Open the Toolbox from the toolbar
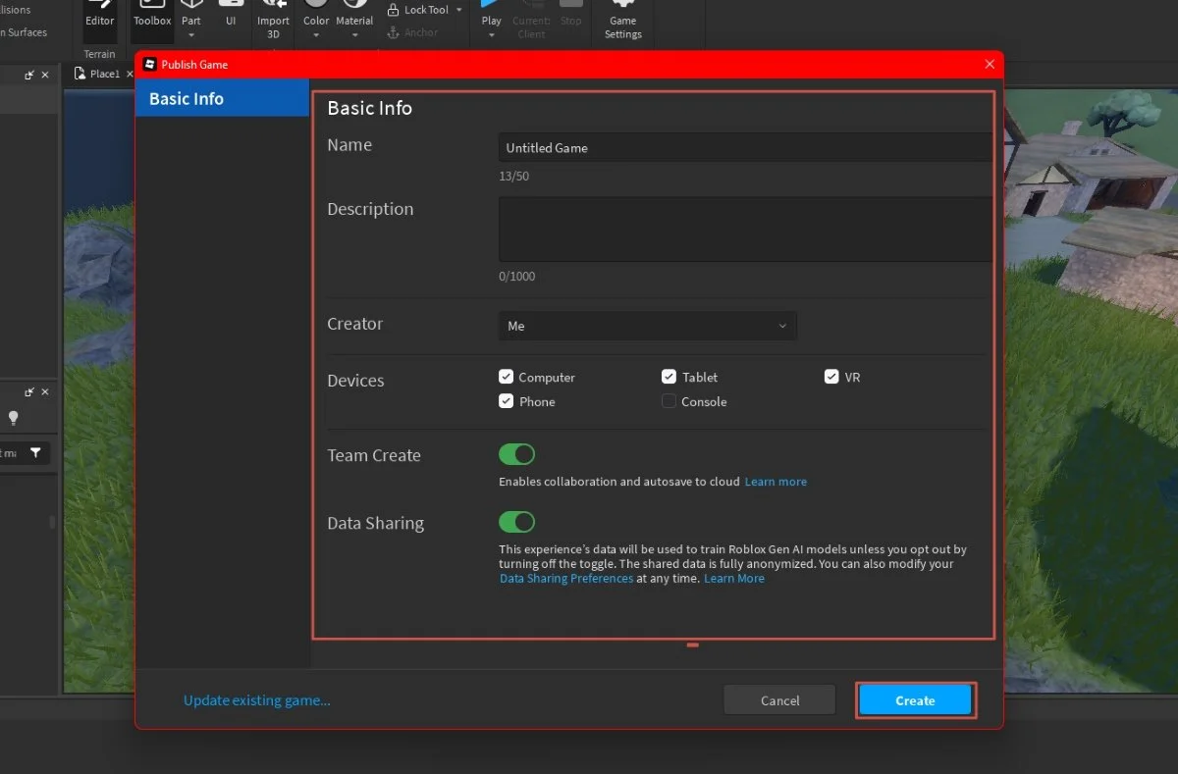1178x774 pixels. pyautogui.click(x=152, y=14)
